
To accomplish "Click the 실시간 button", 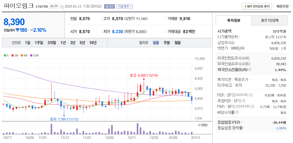I will pyautogui.click(x=110, y=6).
